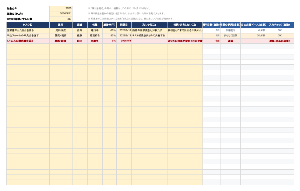Select the 次にやること column header

[149, 25]
